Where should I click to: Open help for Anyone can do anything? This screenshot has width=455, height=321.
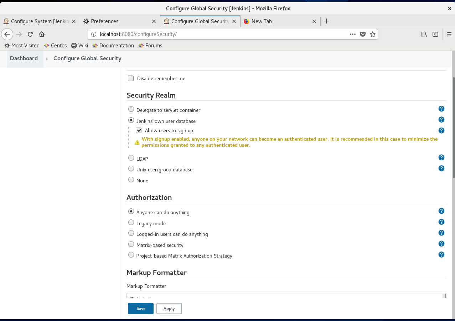[x=441, y=211]
